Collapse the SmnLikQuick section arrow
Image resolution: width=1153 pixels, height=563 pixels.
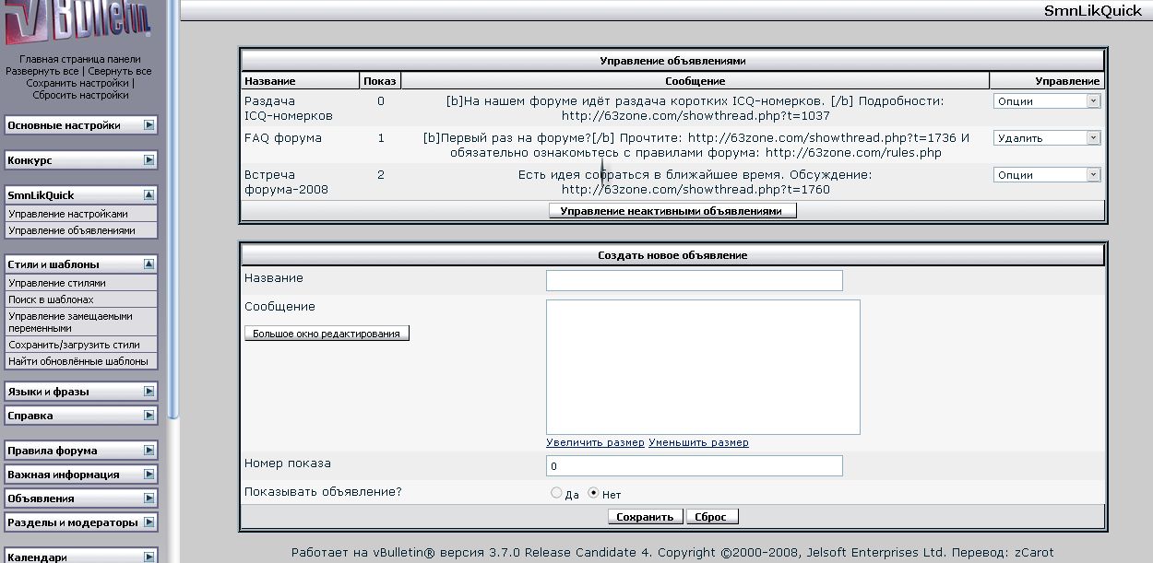(149, 194)
